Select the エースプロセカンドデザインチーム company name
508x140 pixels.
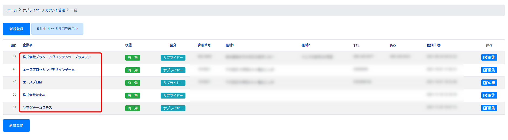[49, 70]
